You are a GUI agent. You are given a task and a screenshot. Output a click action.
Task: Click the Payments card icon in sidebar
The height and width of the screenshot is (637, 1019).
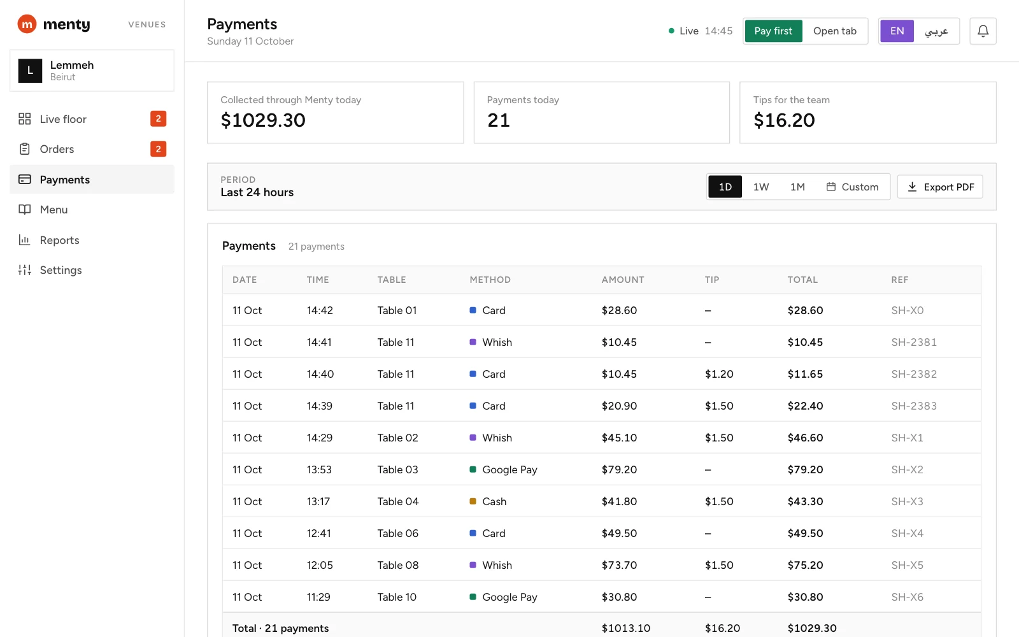tap(25, 179)
